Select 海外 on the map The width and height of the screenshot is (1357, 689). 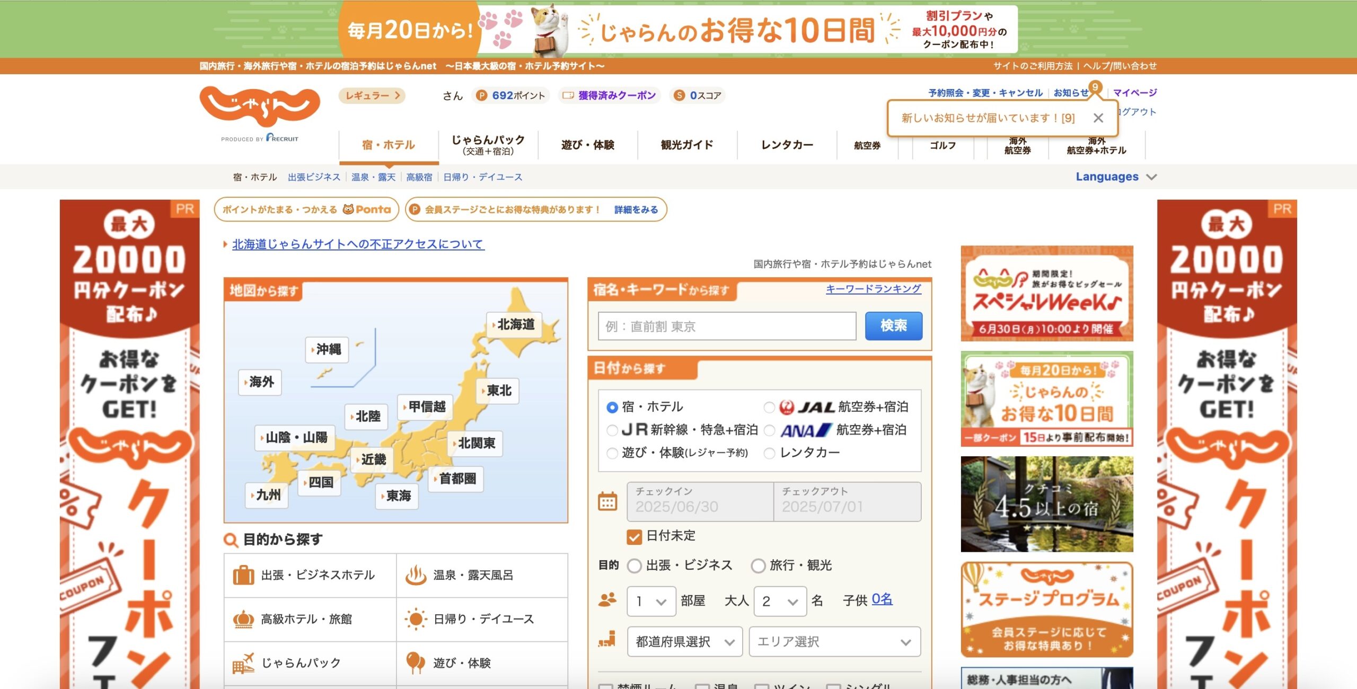260,382
